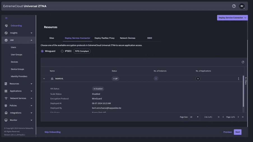
Task: Open the Filters side panel
Action: click(x=246, y=81)
